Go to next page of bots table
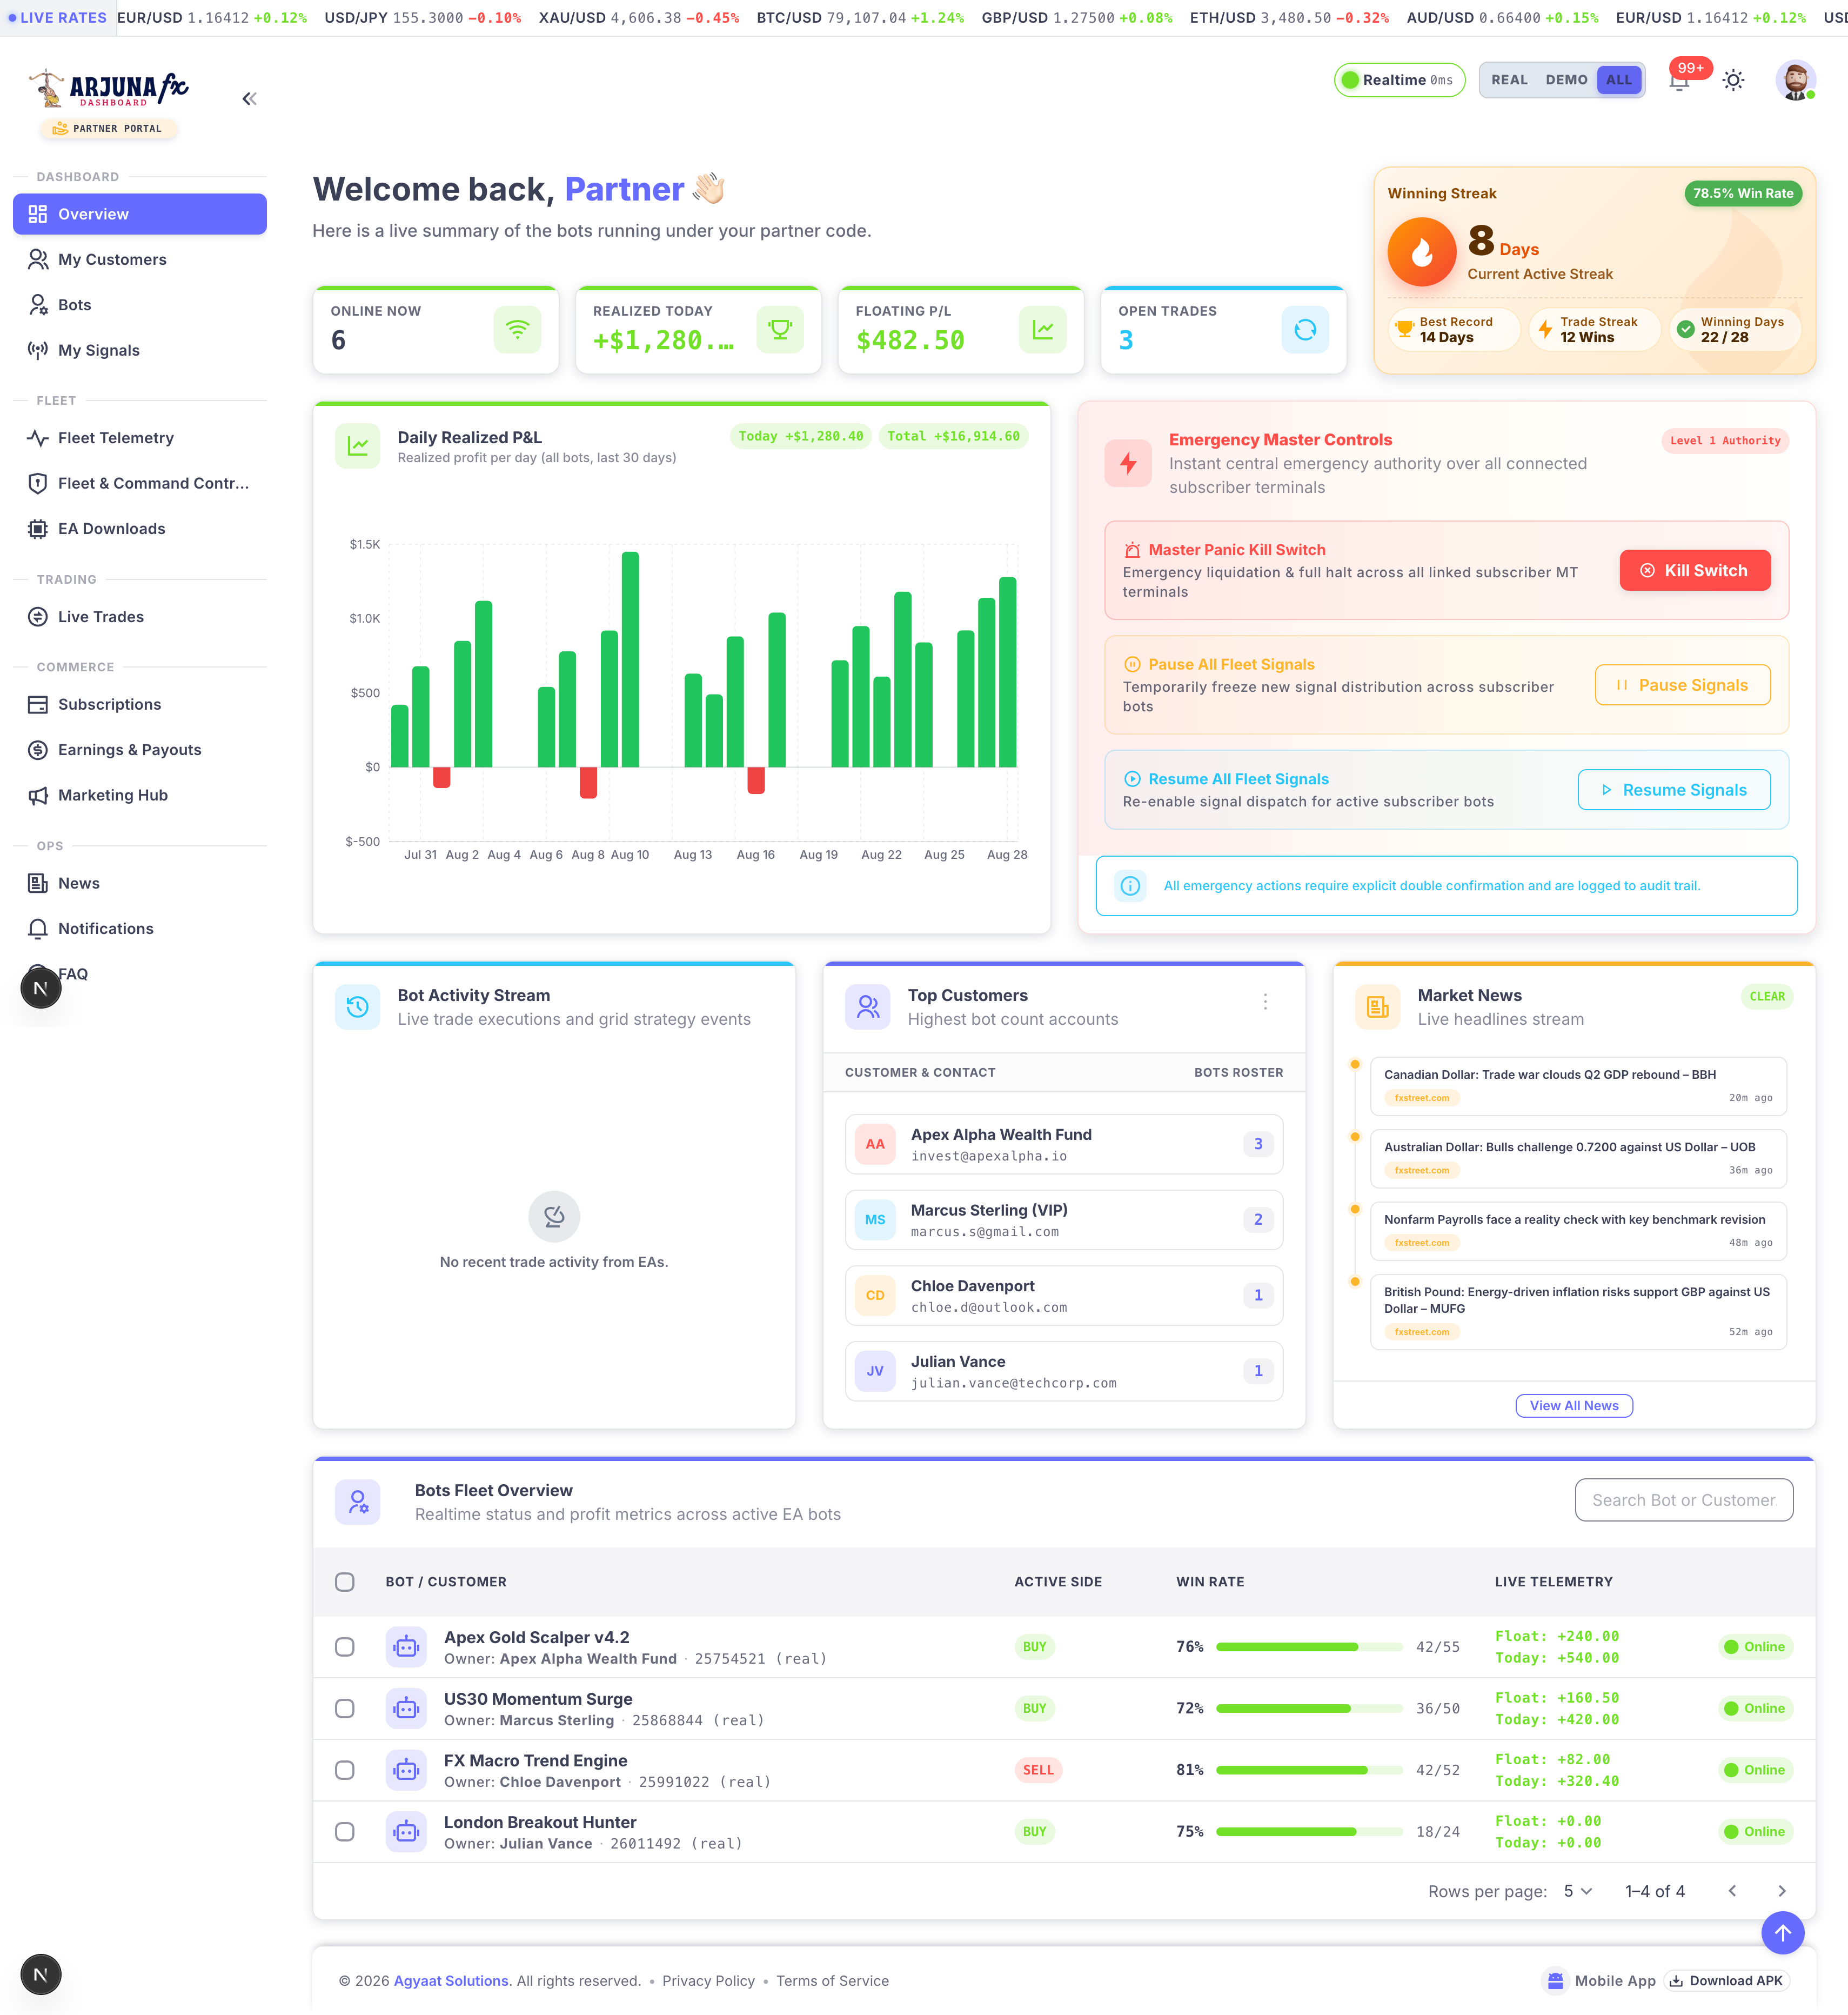The width and height of the screenshot is (1848, 2015). (1781, 1891)
